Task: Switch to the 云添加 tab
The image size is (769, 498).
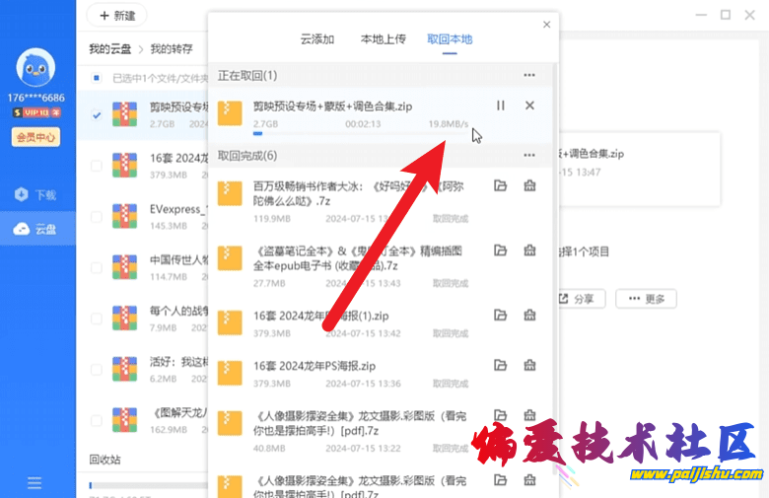Action: coord(317,39)
